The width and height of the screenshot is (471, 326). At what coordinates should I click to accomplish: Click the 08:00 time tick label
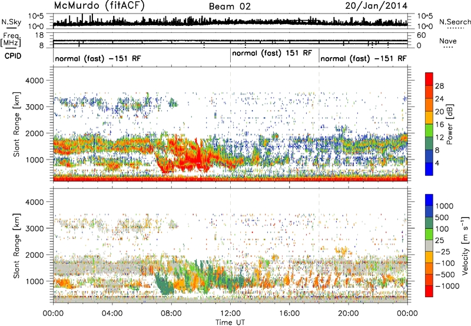coord(171,314)
